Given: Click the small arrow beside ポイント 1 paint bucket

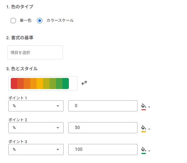Looking at the screenshot, I should [x=149, y=107].
